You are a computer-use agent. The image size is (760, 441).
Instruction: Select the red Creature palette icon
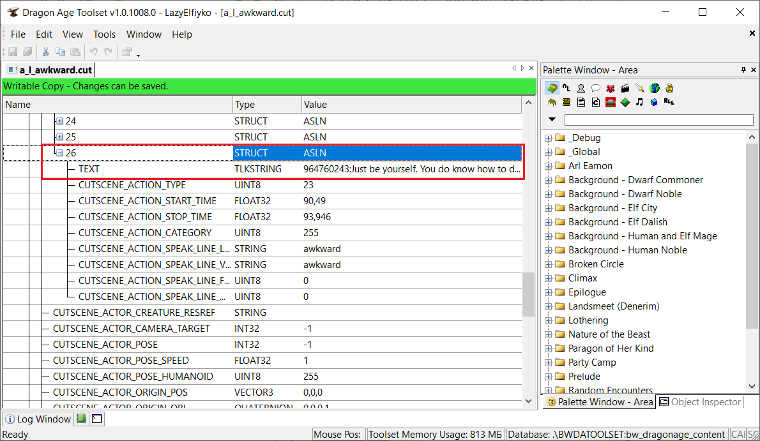[x=610, y=88]
